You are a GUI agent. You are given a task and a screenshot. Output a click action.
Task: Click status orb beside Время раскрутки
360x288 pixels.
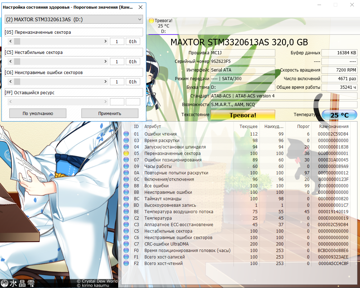click(x=126, y=140)
